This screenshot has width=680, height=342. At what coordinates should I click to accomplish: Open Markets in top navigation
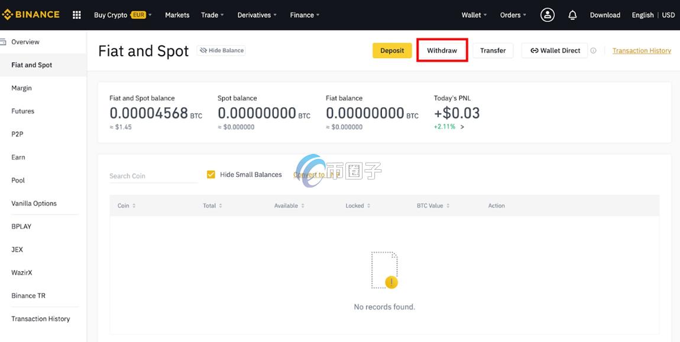177,15
